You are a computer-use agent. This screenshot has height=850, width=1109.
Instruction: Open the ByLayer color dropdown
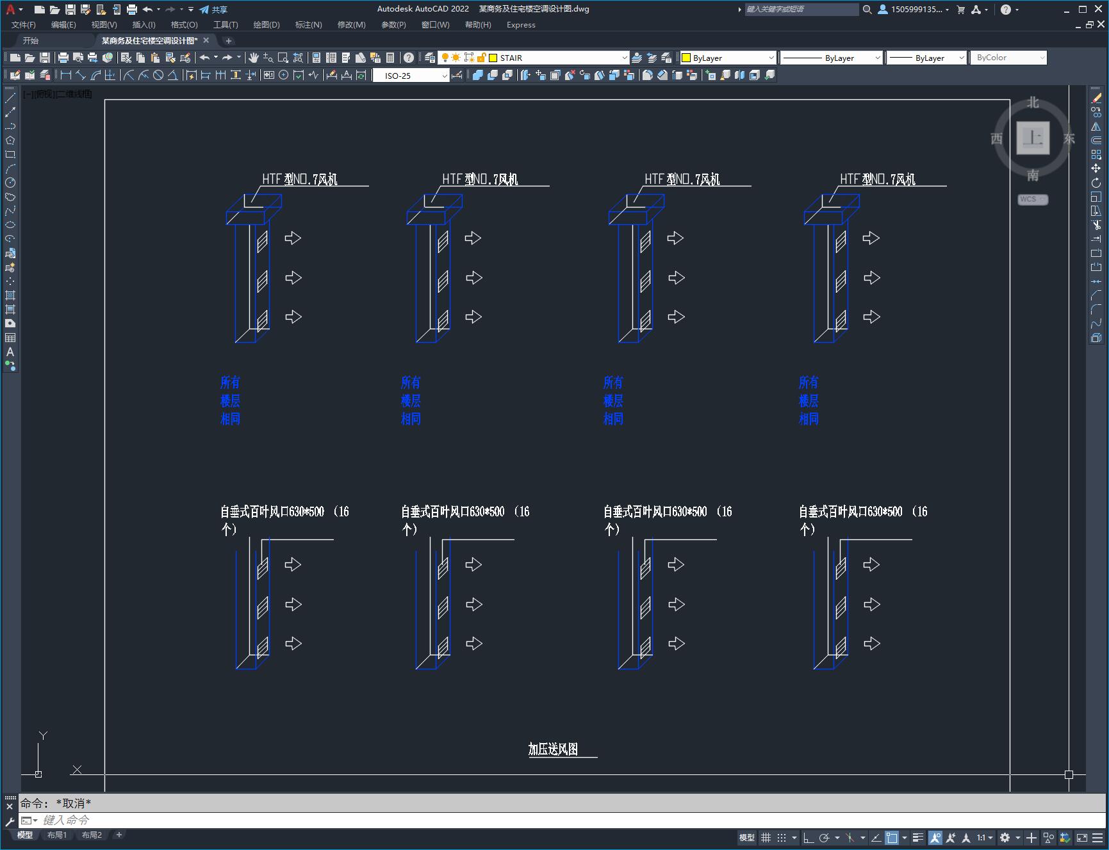(x=771, y=58)
